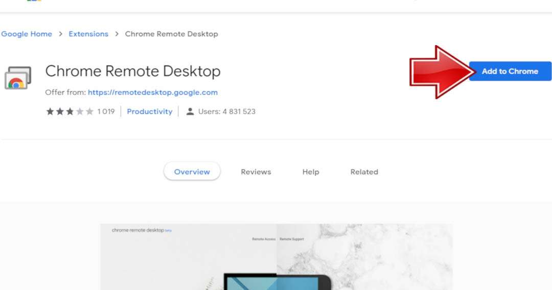The image size is (552, 290).
Task: Click the 1 019 ratings count
Action: pyautogui.click(x=106, y=111)
